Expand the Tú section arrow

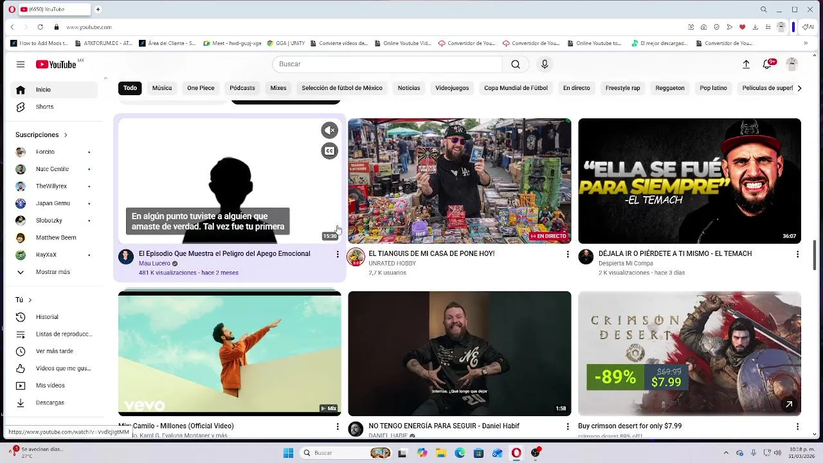pos(30,300)
